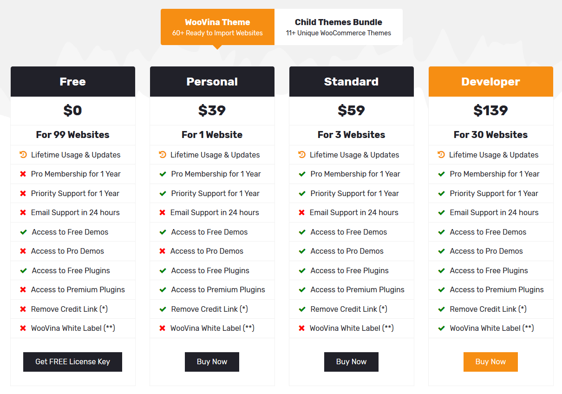Click the lifetime clock icon in Personal plan

[x=163, y=155]
